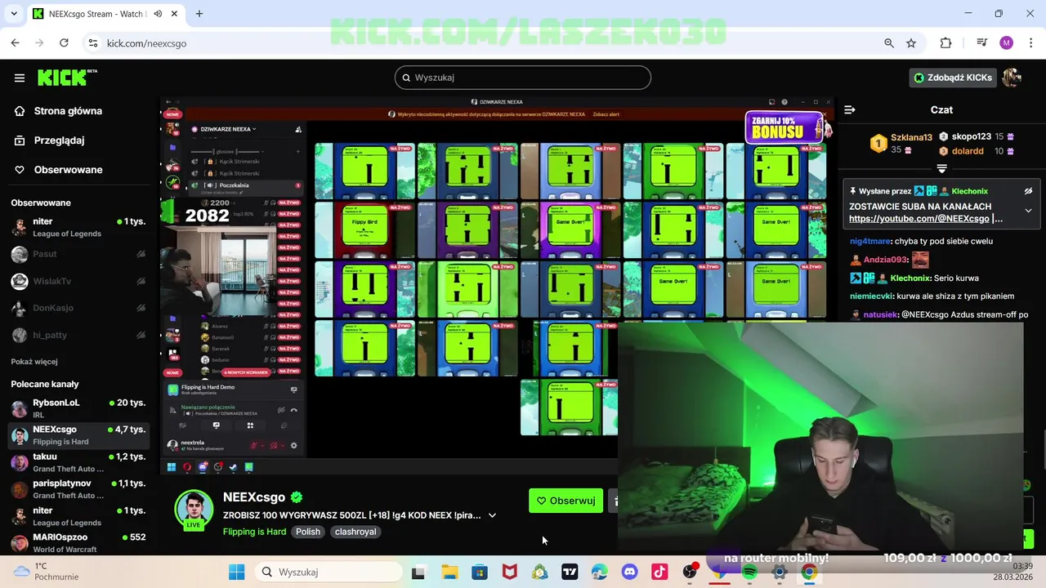Bookmark this page with the star

(911, 43)
